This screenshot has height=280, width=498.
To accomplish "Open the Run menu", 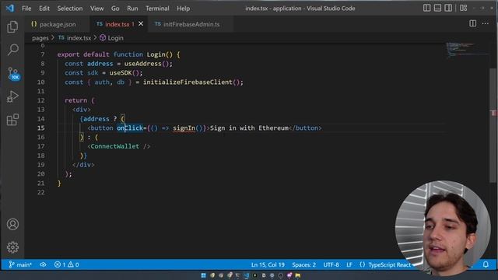I will [132, 9].
